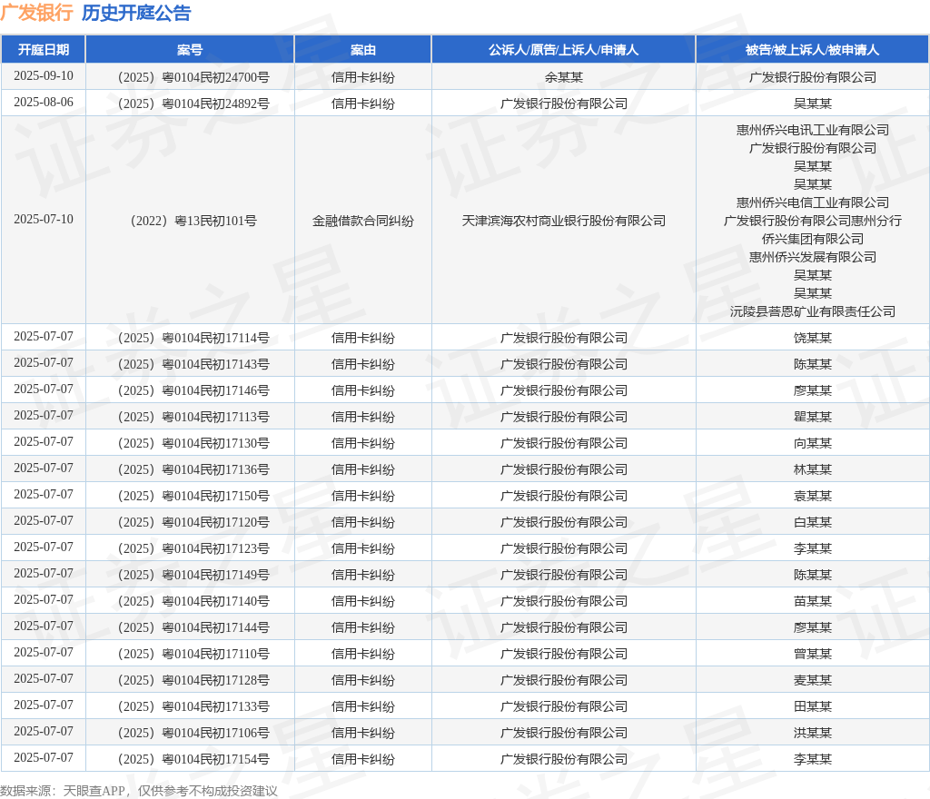Viewport: 930px width, 799px height.
Task: Click defendant 瞿某某
Action: click(813, 417)
